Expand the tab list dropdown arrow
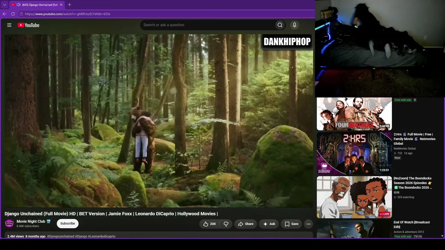The width and height of the screenshot is (445, 250). coord(5,5)
